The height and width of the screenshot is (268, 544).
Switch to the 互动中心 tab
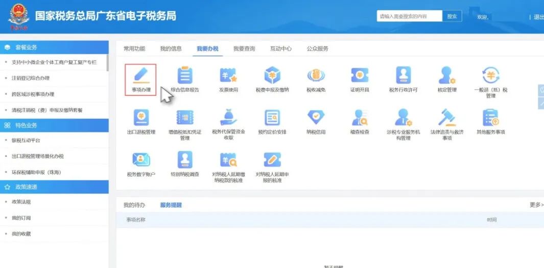click(280, 48)
